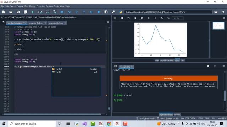Open the console pane options menu
This screenshot has height=127, width=227.
click(x=224, y=66)
